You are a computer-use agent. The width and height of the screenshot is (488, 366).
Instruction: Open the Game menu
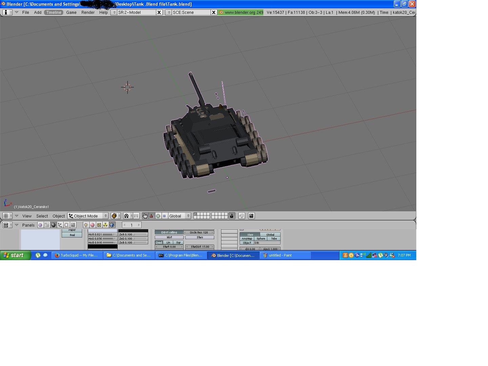click(x=71, y=12)
